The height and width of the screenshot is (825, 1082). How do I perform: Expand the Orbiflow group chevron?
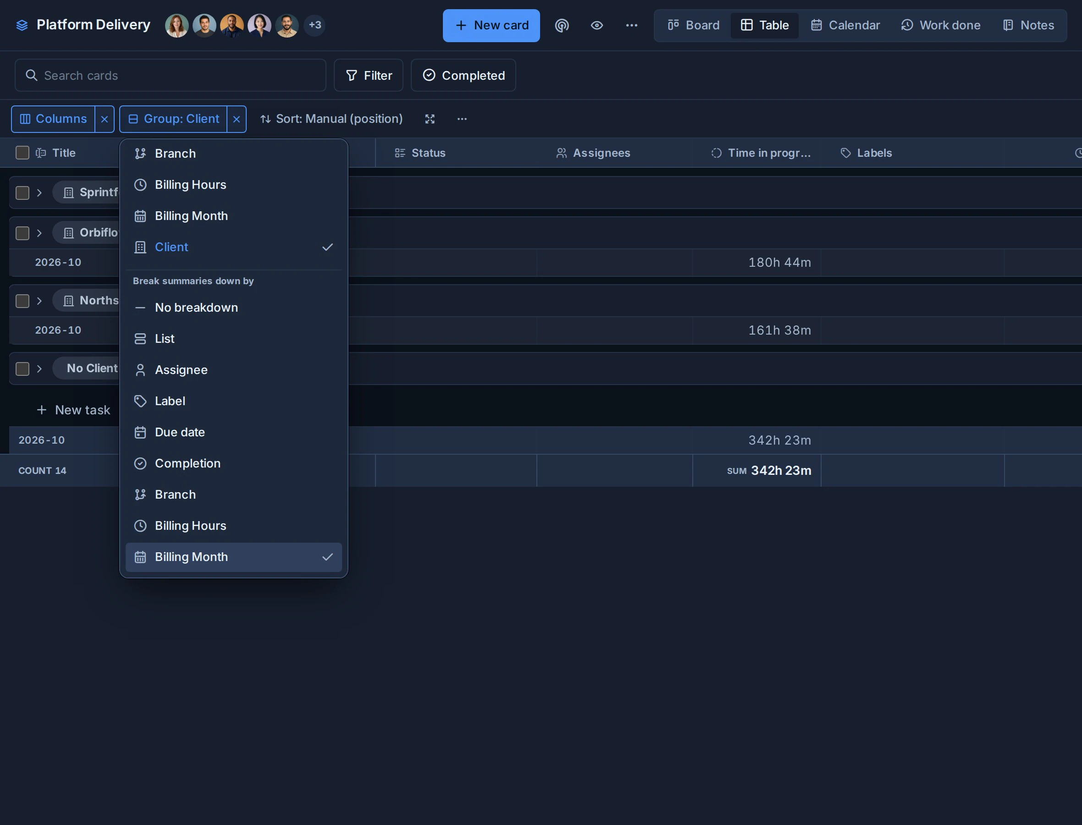(39, 233)
